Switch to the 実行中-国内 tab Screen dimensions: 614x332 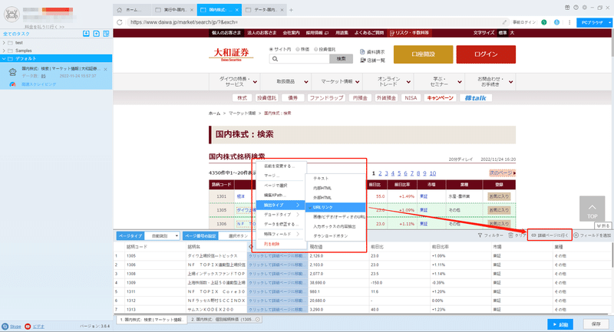(x=174, y=10)
